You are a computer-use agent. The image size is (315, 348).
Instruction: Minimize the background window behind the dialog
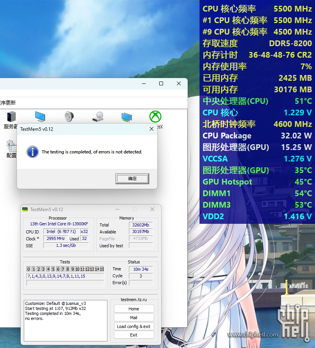tap(144, 83)
